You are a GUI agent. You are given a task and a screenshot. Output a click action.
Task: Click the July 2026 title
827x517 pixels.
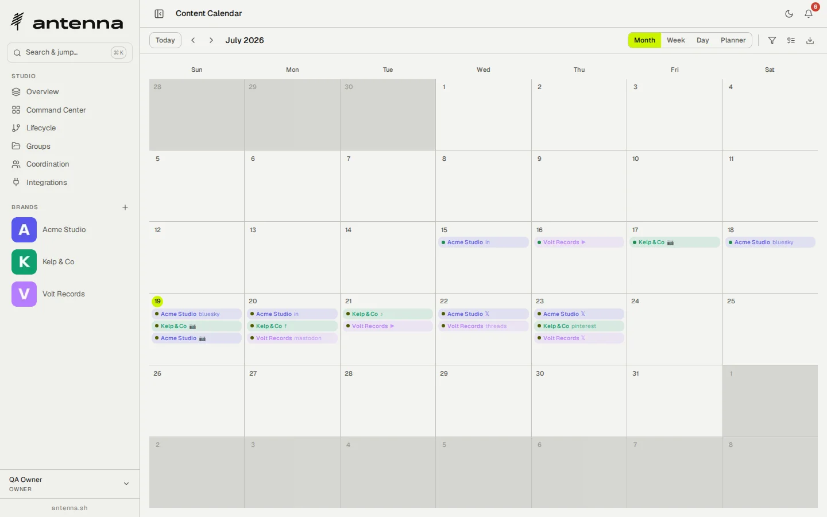[245, 40]
